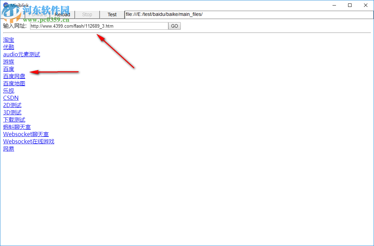The width and height of the screenshot is (374, 246).
Task: Open the Websocket聊天室 link
Action: [x=26, y=134]
